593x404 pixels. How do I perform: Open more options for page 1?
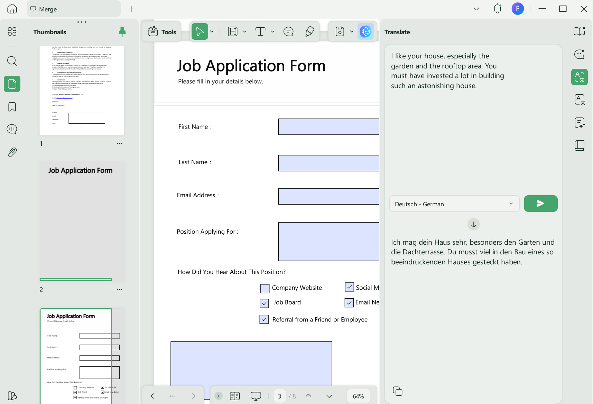119,143
